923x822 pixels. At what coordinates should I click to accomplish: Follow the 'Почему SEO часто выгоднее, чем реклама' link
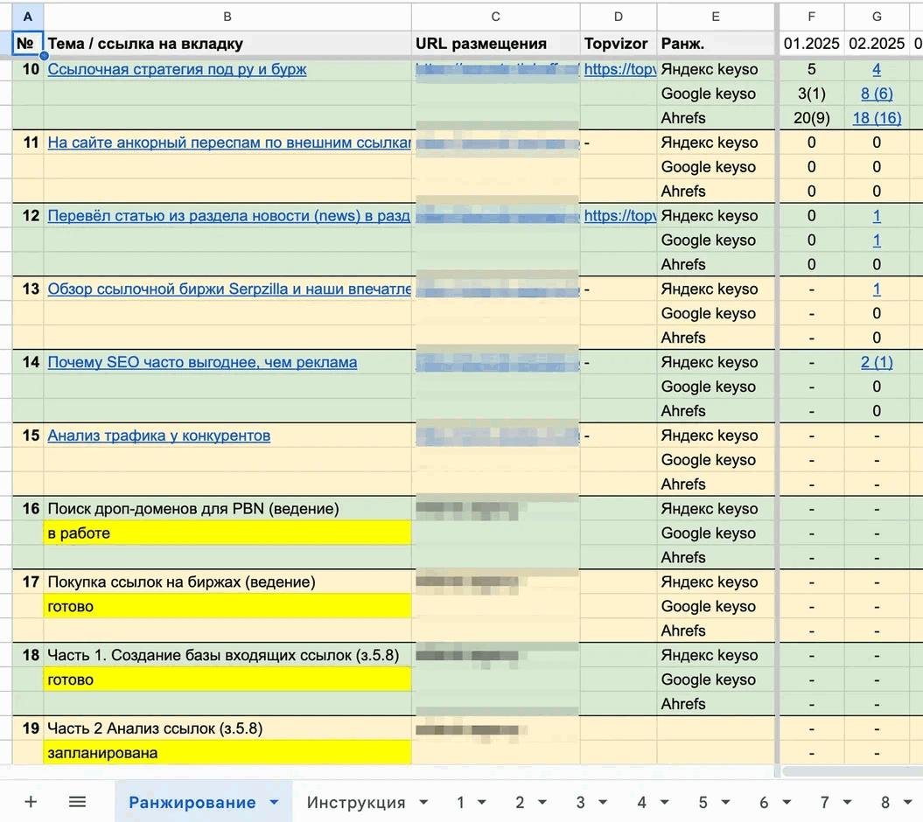202,362
